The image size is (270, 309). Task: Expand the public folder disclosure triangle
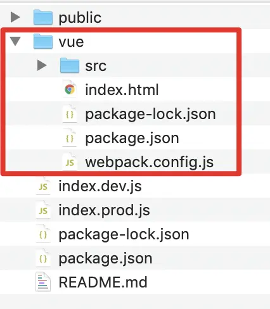tap(15, 17)
